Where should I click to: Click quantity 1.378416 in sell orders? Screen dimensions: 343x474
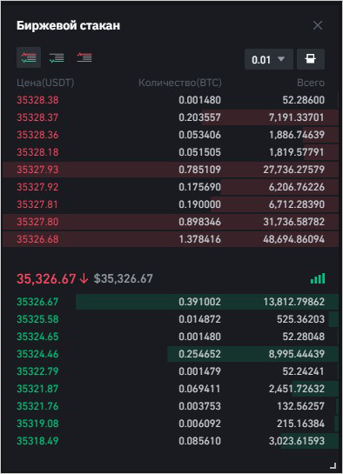click(199, 239)
